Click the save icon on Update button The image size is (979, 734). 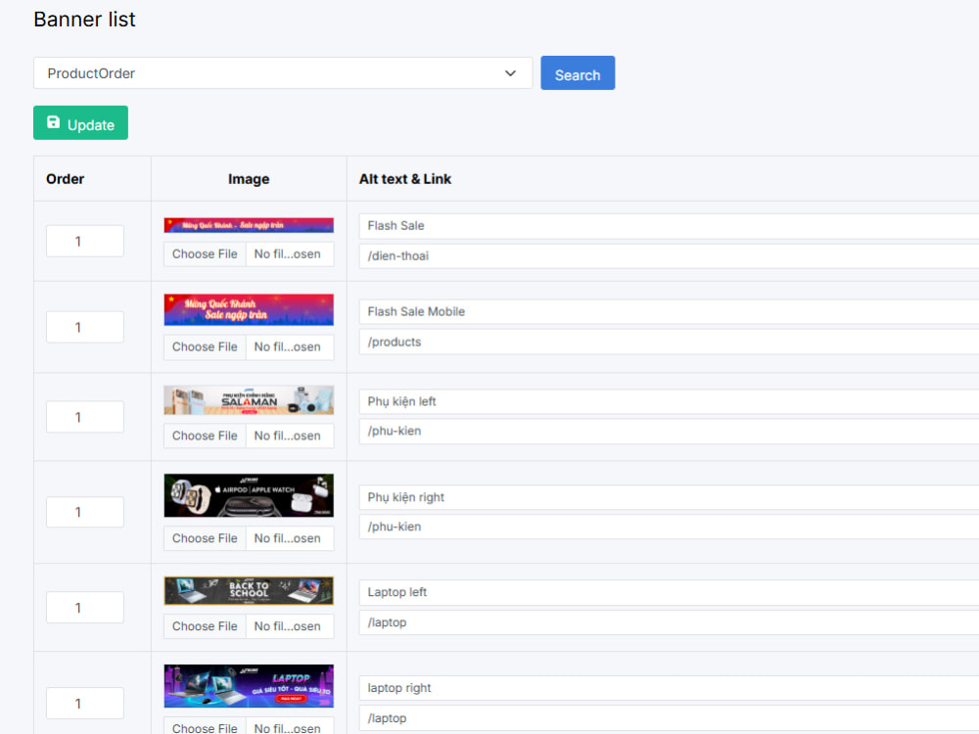tap(54, 123)
